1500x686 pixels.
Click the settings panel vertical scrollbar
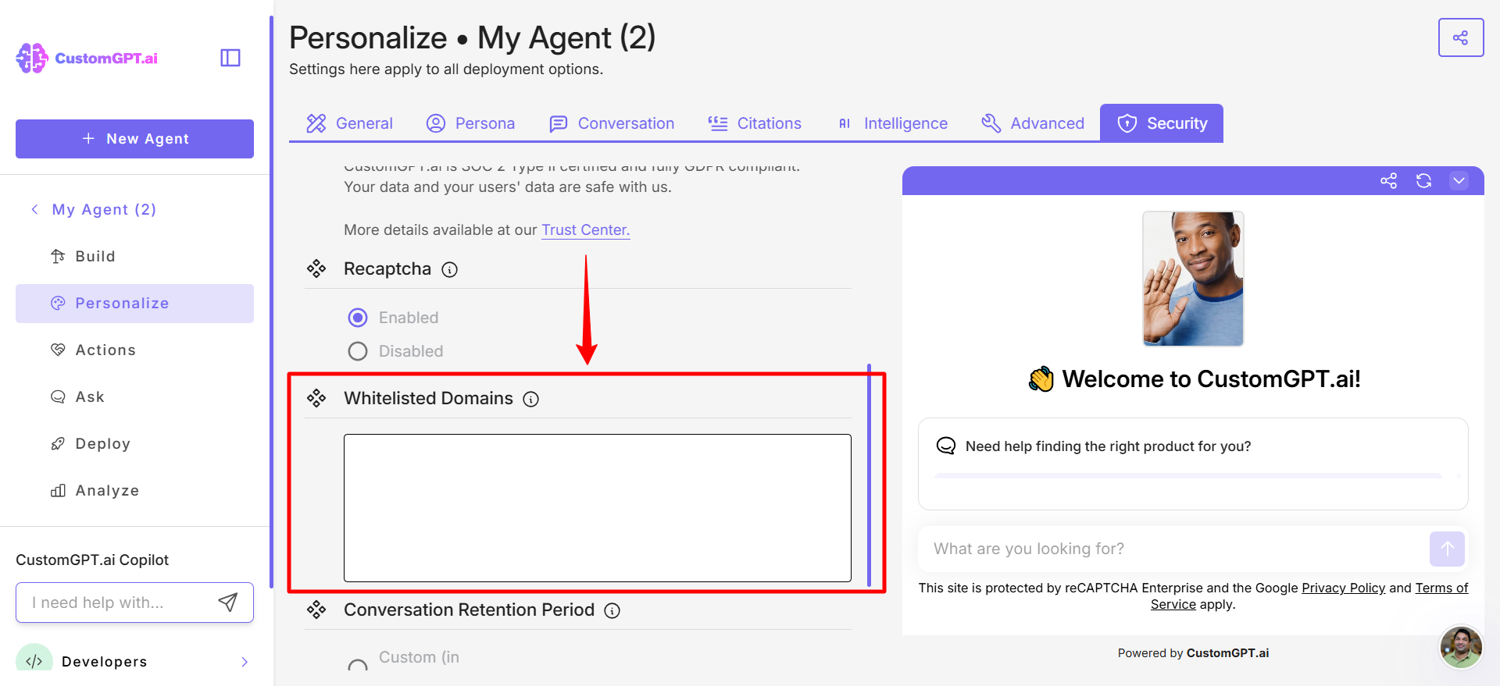tap(869, 475)
